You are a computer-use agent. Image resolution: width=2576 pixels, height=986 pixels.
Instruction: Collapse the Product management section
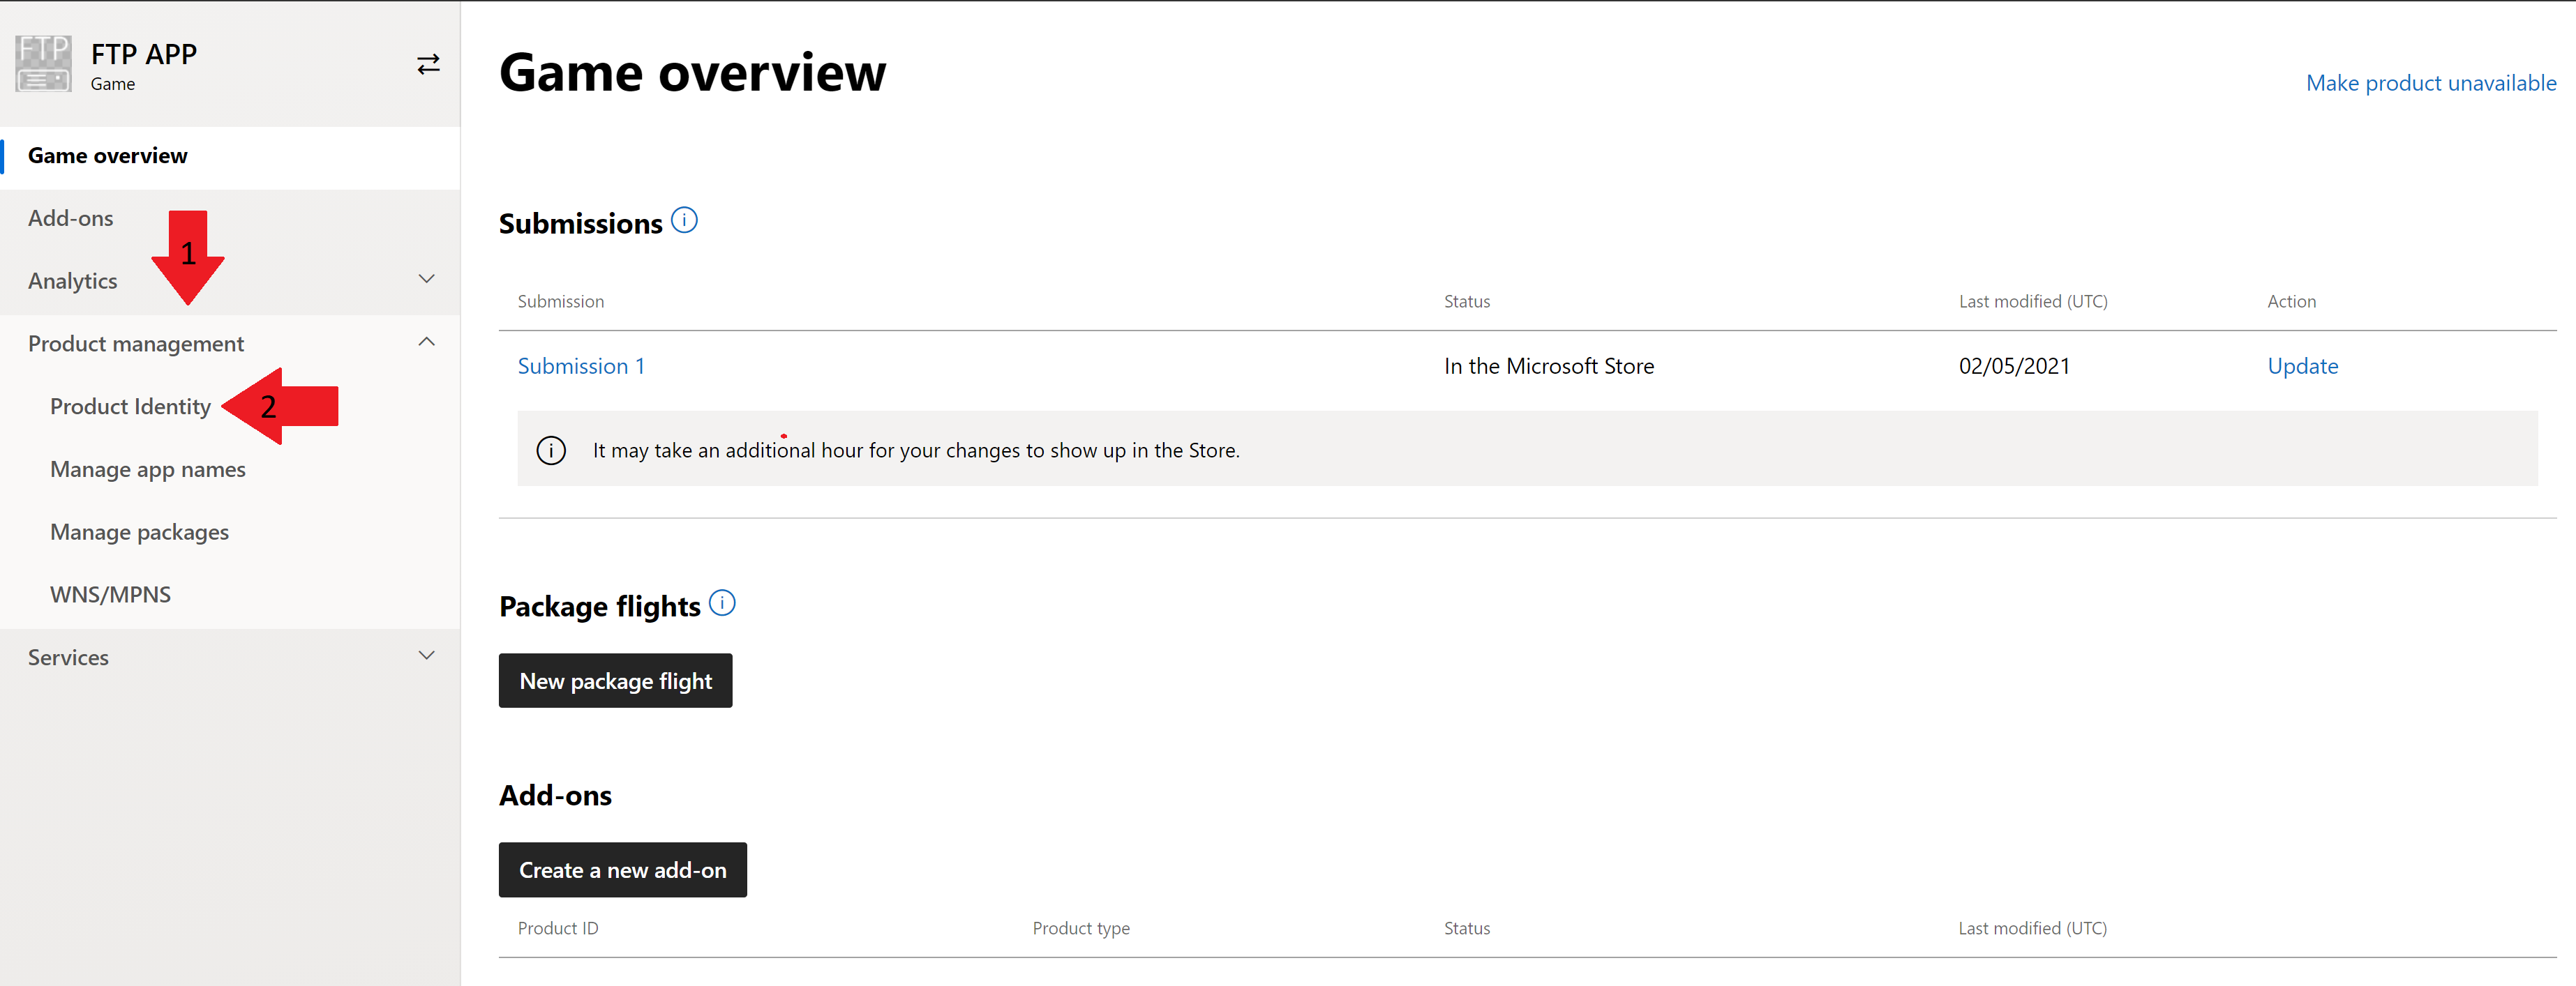tap(426, 342)
